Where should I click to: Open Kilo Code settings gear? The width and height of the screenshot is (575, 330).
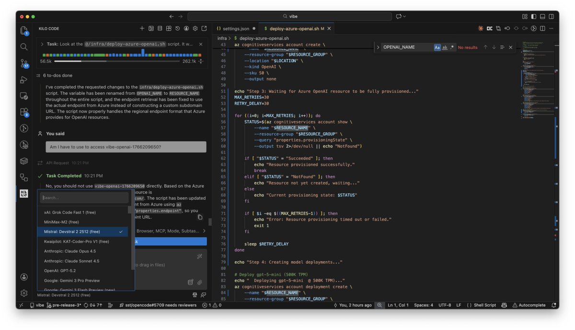point(195,28)
